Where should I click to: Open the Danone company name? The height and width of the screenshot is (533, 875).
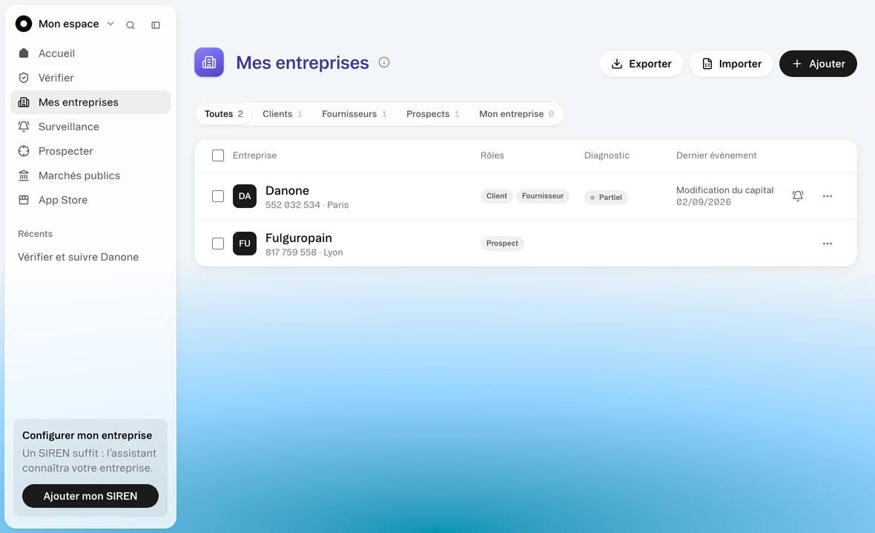(x=288, y=190)
